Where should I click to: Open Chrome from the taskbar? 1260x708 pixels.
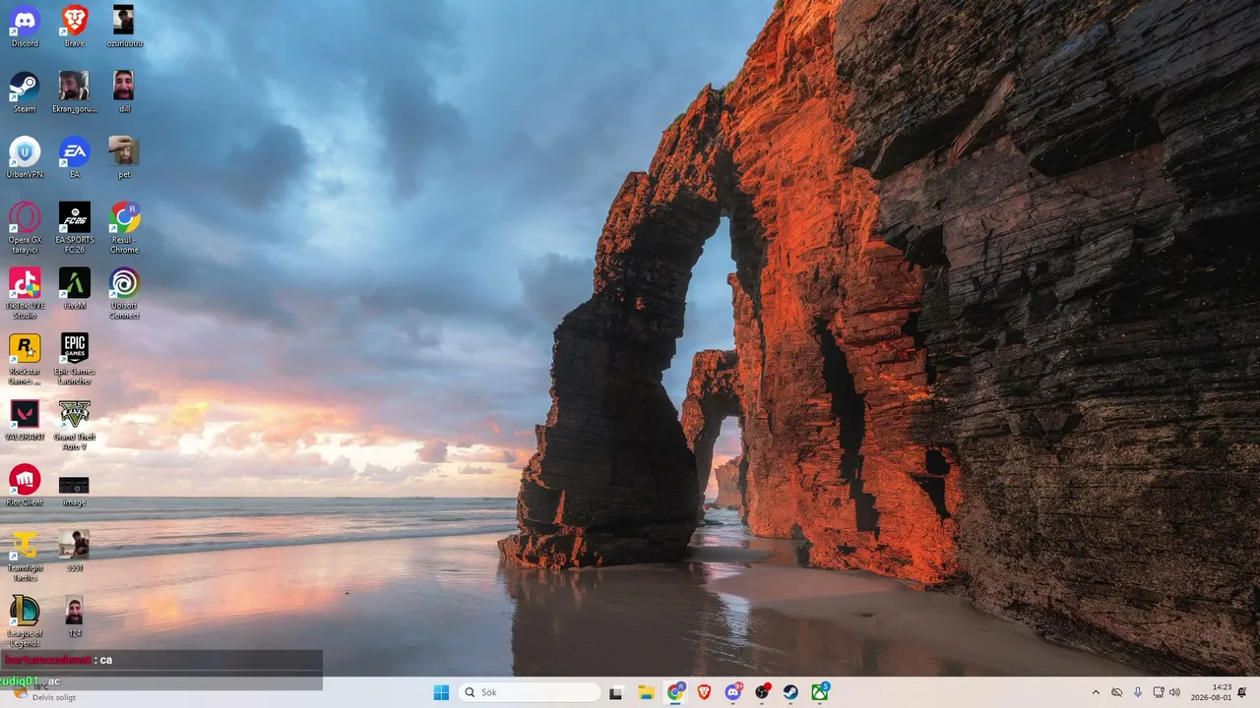tap(675, 692)
